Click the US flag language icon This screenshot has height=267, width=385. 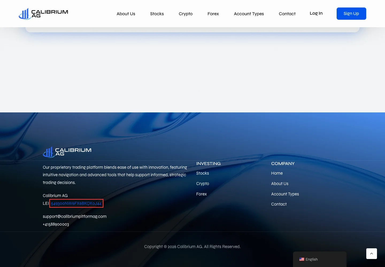302,259
